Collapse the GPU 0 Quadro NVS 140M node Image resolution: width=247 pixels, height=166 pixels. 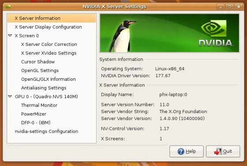point(10,96)
